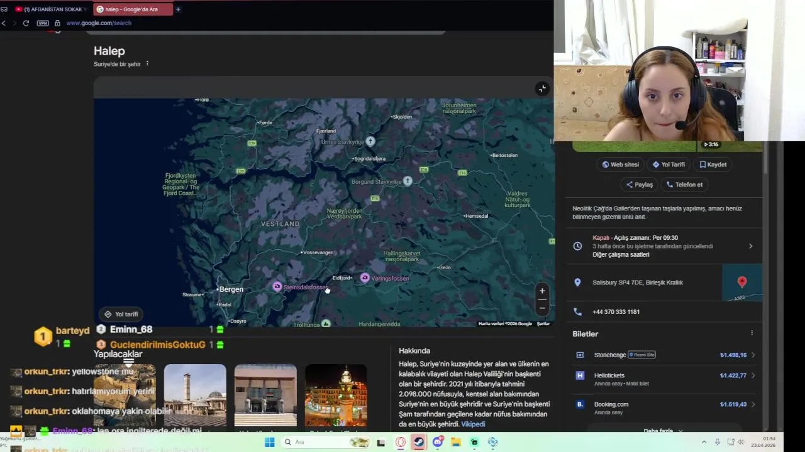This screenshot has width=805, height=452.
Task: Open the small map thumbnail beside address
Action: (742, 282)
